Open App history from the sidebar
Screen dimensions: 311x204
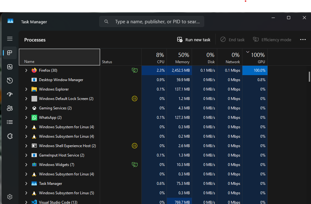click(10, 80)
